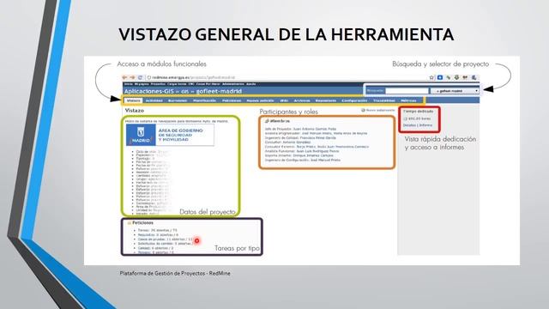Click the blue extension icon beside the star

point(440,77)
